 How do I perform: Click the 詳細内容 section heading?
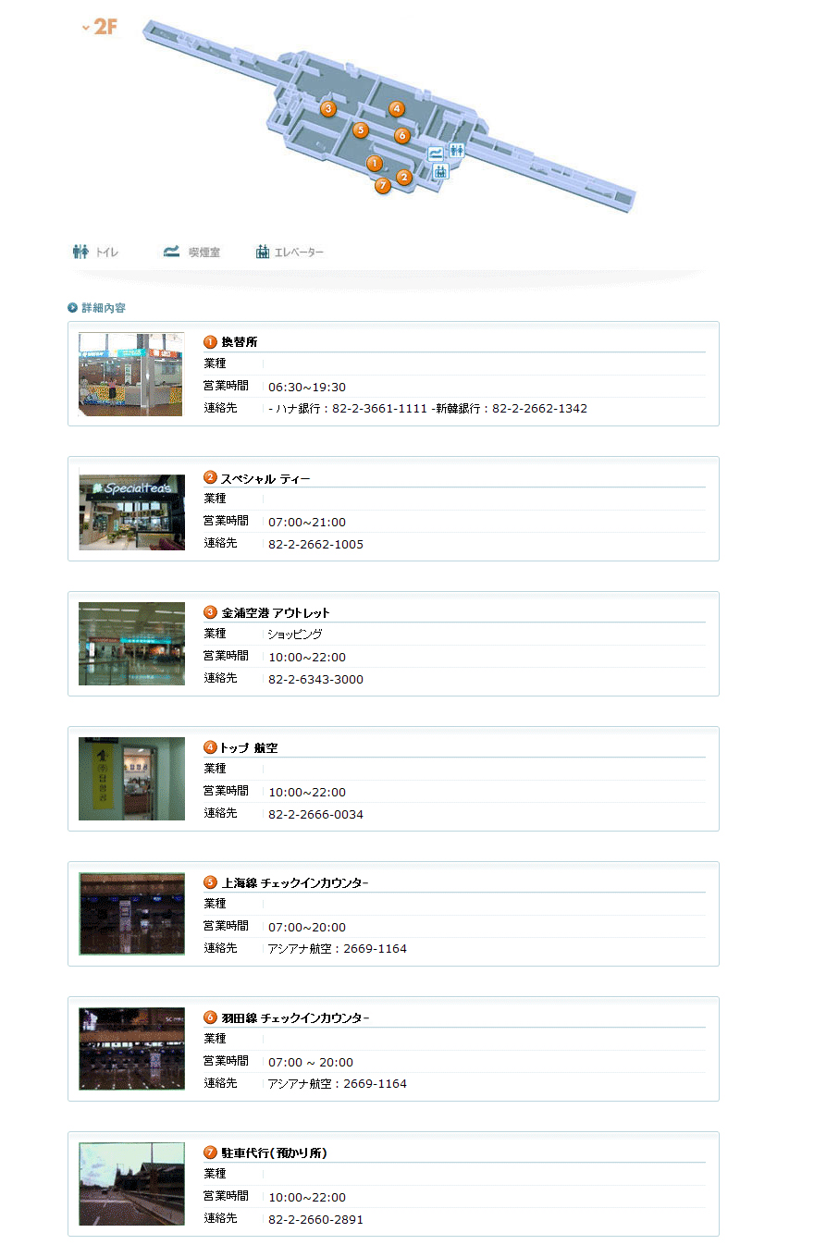point(103,308)
